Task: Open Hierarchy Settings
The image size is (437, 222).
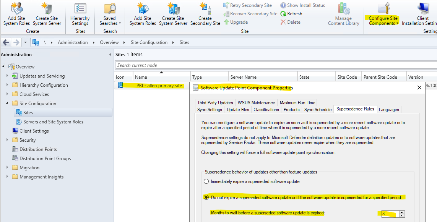Action: [x=80, y=13]
